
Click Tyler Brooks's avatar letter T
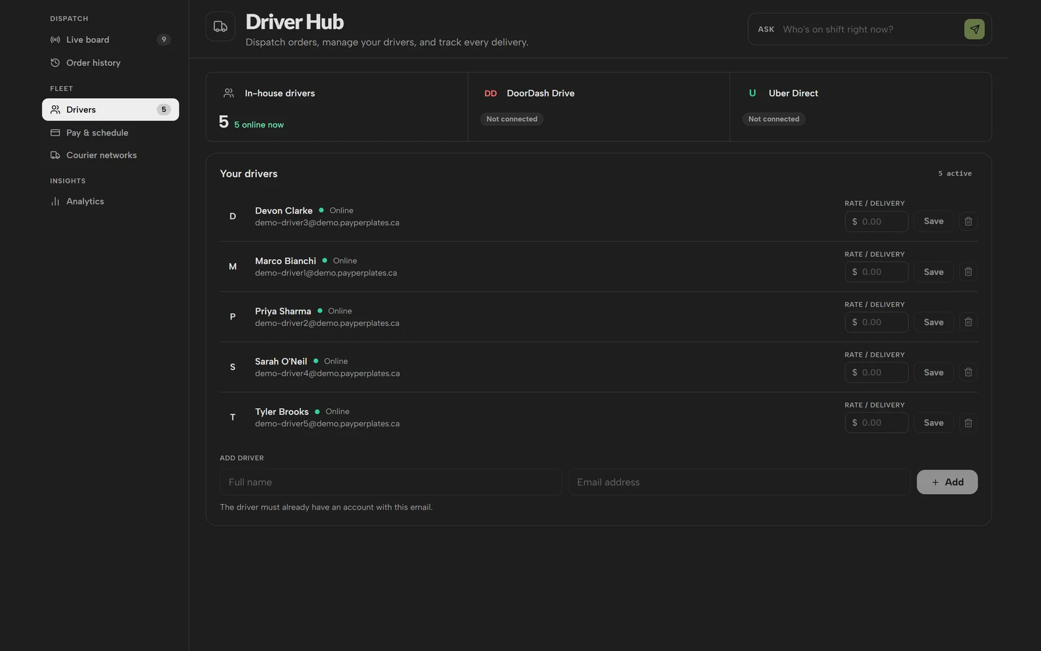[232, 417]
